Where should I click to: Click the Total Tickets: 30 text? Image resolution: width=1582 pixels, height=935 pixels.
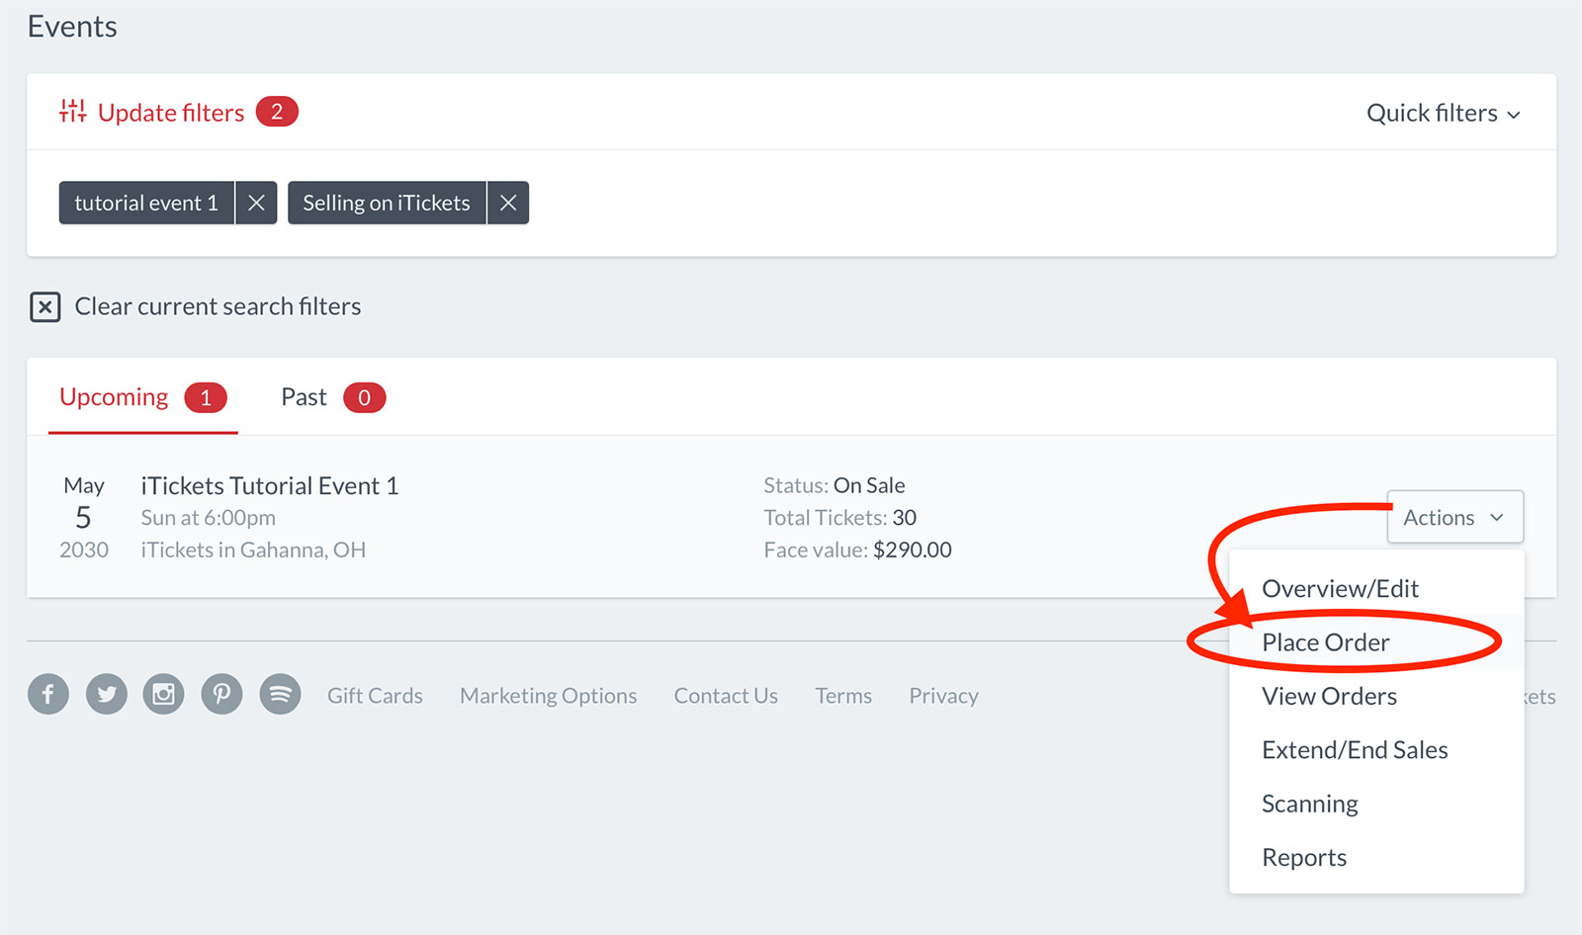click(839, 518)
